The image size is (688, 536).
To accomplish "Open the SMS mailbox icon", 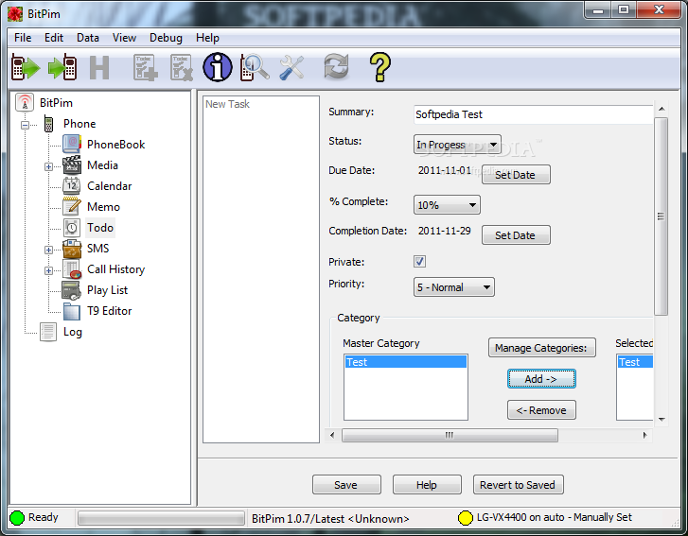I will [72, 249].
